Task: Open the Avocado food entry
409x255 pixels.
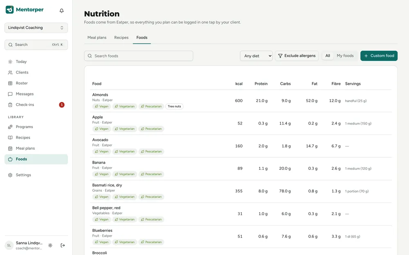Action: coord(100,140)
